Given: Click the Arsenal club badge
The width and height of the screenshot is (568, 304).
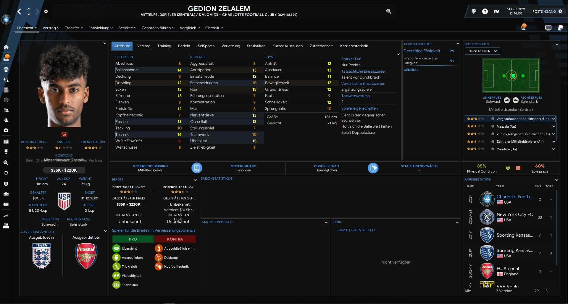Looking at the screenshot, I should pos(86,256).
